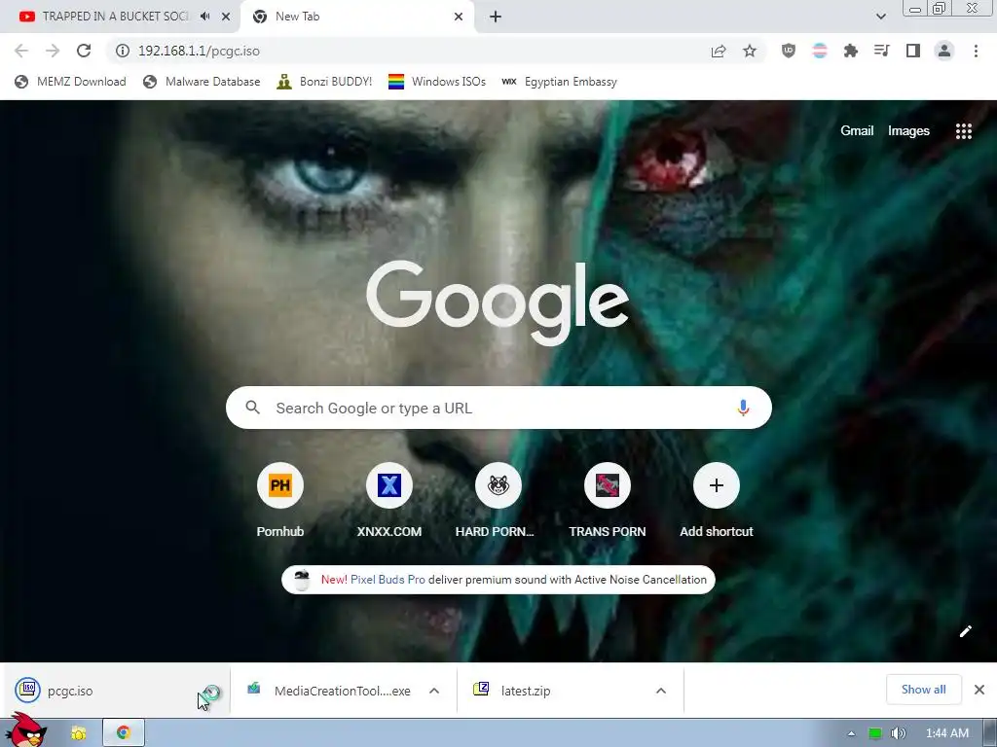Toggle the side panel icon
The height and width of the screenshot is (747, 997).
[913, 51]
